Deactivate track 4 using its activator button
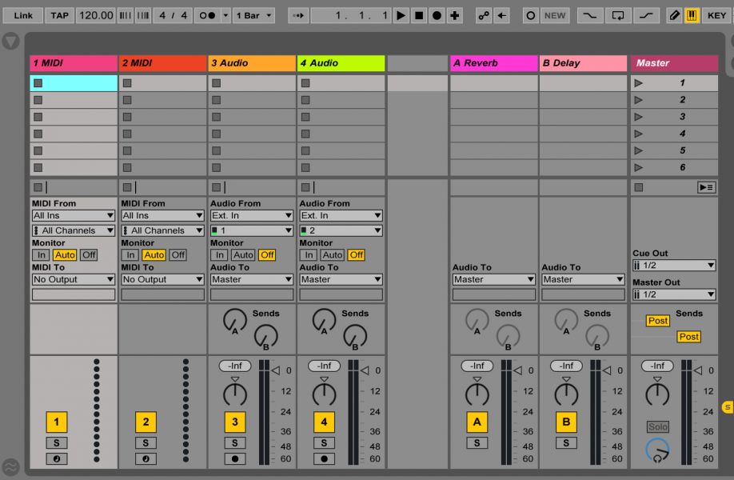This screenshot has width=734, height=480. click(x=324, y=422)
